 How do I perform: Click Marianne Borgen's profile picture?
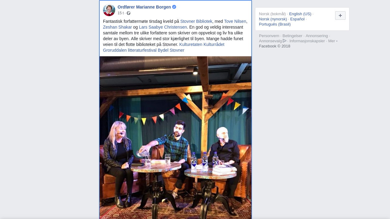[109, 10]
